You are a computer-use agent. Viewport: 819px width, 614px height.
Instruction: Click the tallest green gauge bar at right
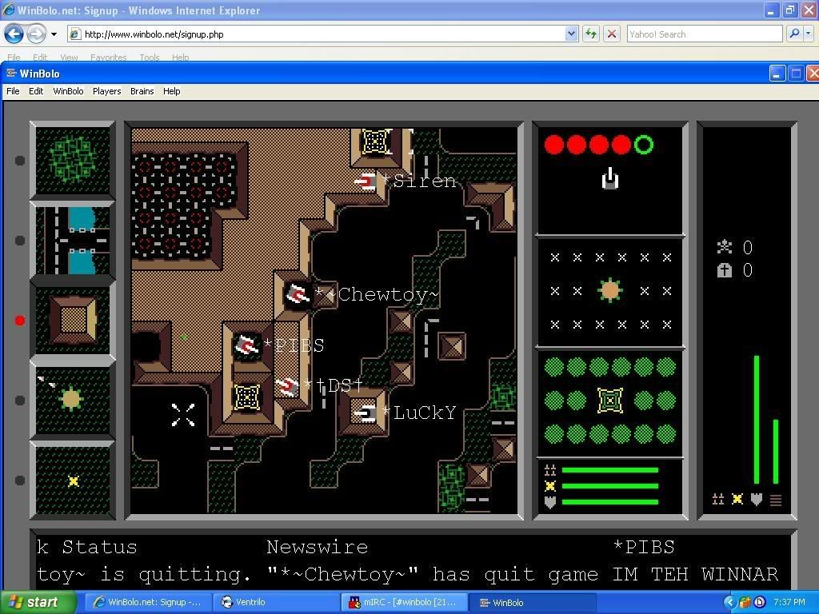[x=757, y=420]
